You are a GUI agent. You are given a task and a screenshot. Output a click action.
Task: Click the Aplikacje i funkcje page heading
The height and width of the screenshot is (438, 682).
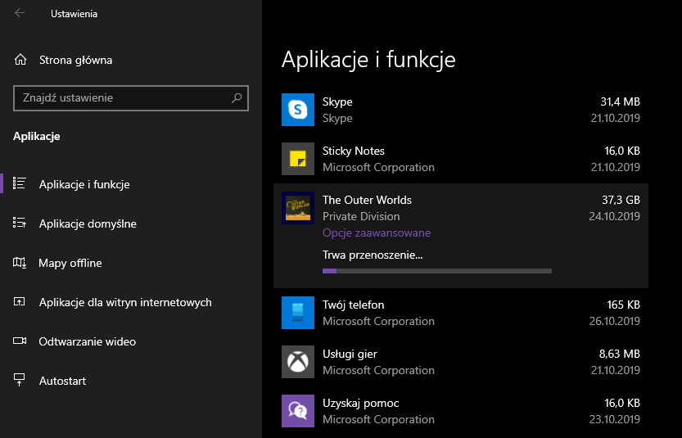click(x=368, y=60)
